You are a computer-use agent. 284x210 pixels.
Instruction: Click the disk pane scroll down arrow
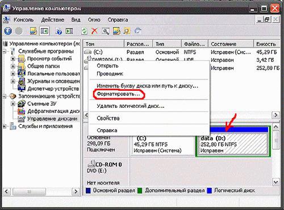[x=275, y=182]
